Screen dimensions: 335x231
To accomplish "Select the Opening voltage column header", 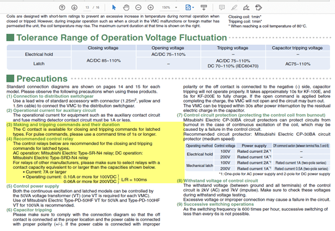I will click(167, 48).
